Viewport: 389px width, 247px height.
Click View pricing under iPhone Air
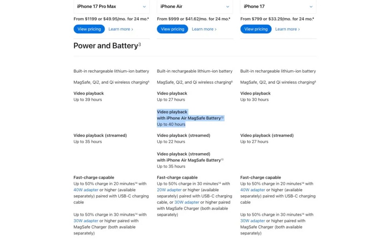173,29
